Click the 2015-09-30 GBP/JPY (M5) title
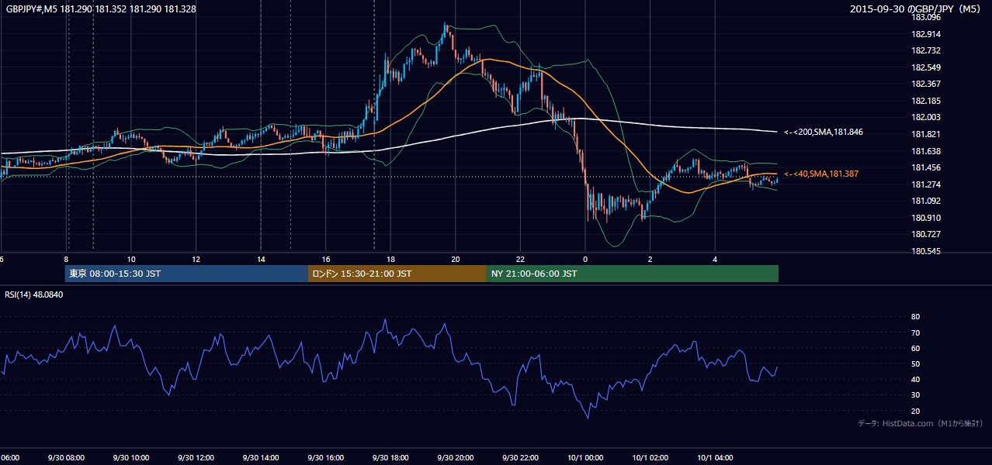 point(916,9)
